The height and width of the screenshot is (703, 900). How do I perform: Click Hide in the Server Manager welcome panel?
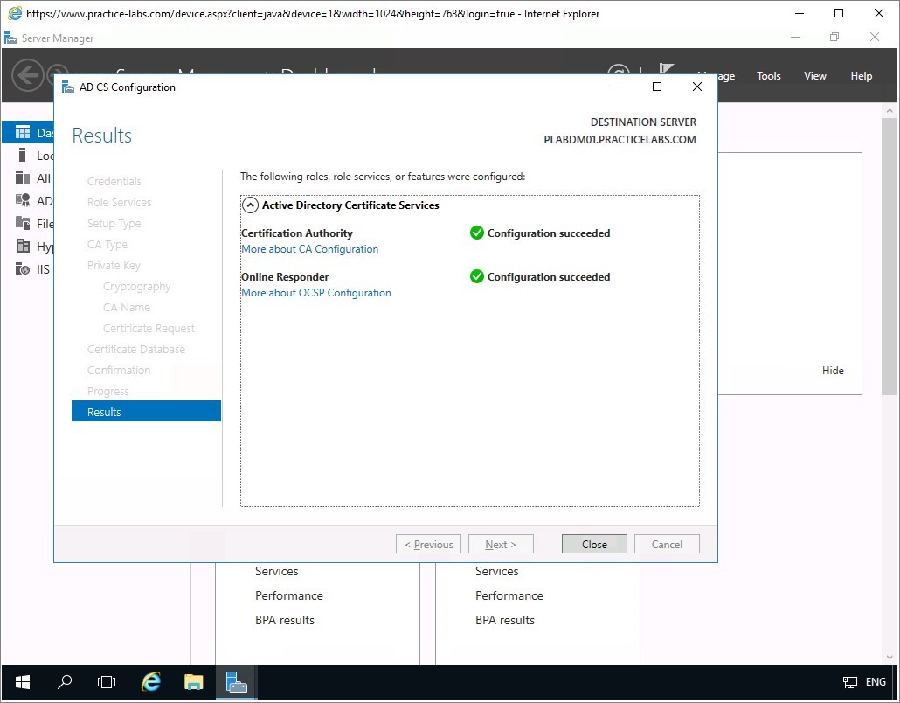point(833,371)
